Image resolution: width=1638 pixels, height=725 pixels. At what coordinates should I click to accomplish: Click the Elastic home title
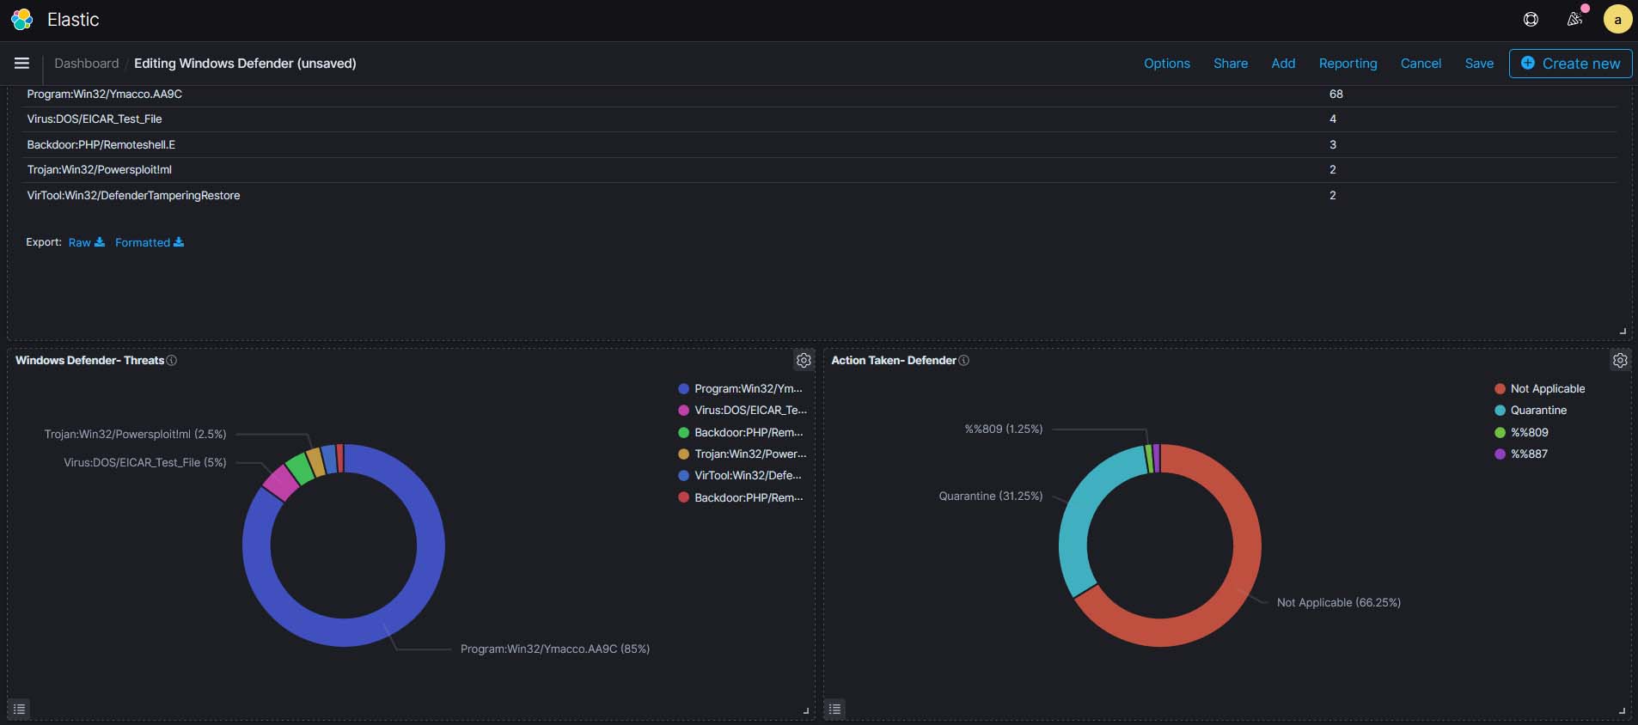coord(73,19)
